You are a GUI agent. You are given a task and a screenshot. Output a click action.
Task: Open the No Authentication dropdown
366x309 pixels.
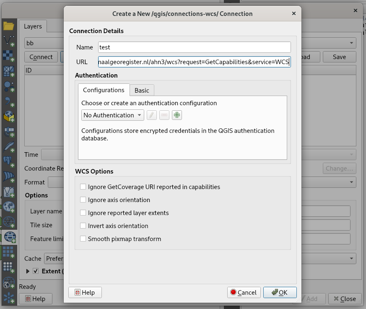112,115
